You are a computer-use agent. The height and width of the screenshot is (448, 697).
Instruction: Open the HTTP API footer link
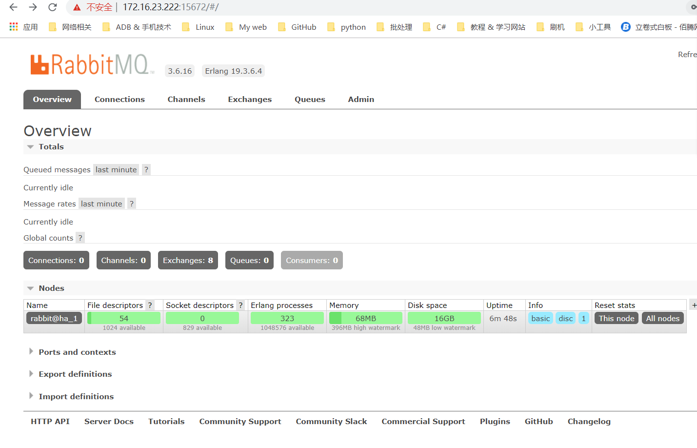tap(50, 421)
